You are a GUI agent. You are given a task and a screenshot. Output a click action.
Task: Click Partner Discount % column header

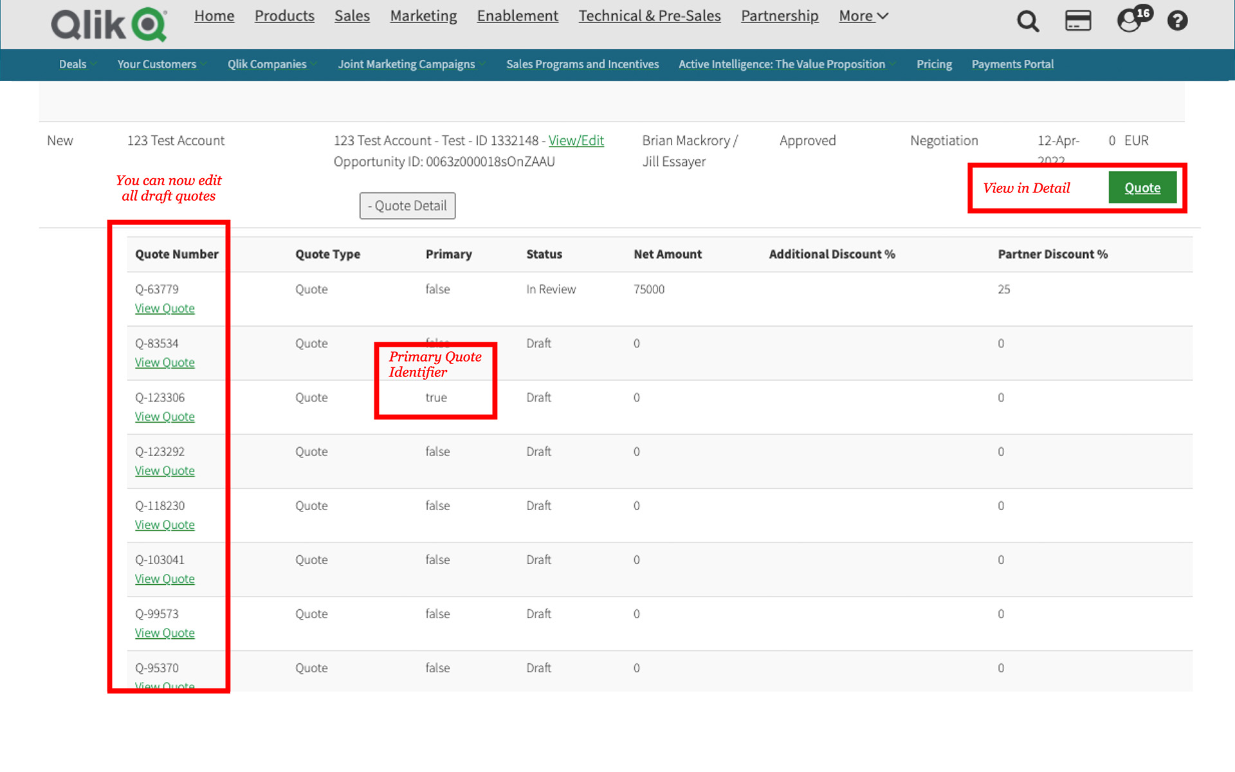click(1052, 254)
